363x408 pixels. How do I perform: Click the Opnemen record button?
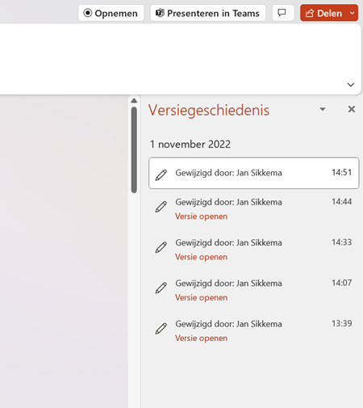[x=111, y=13]
